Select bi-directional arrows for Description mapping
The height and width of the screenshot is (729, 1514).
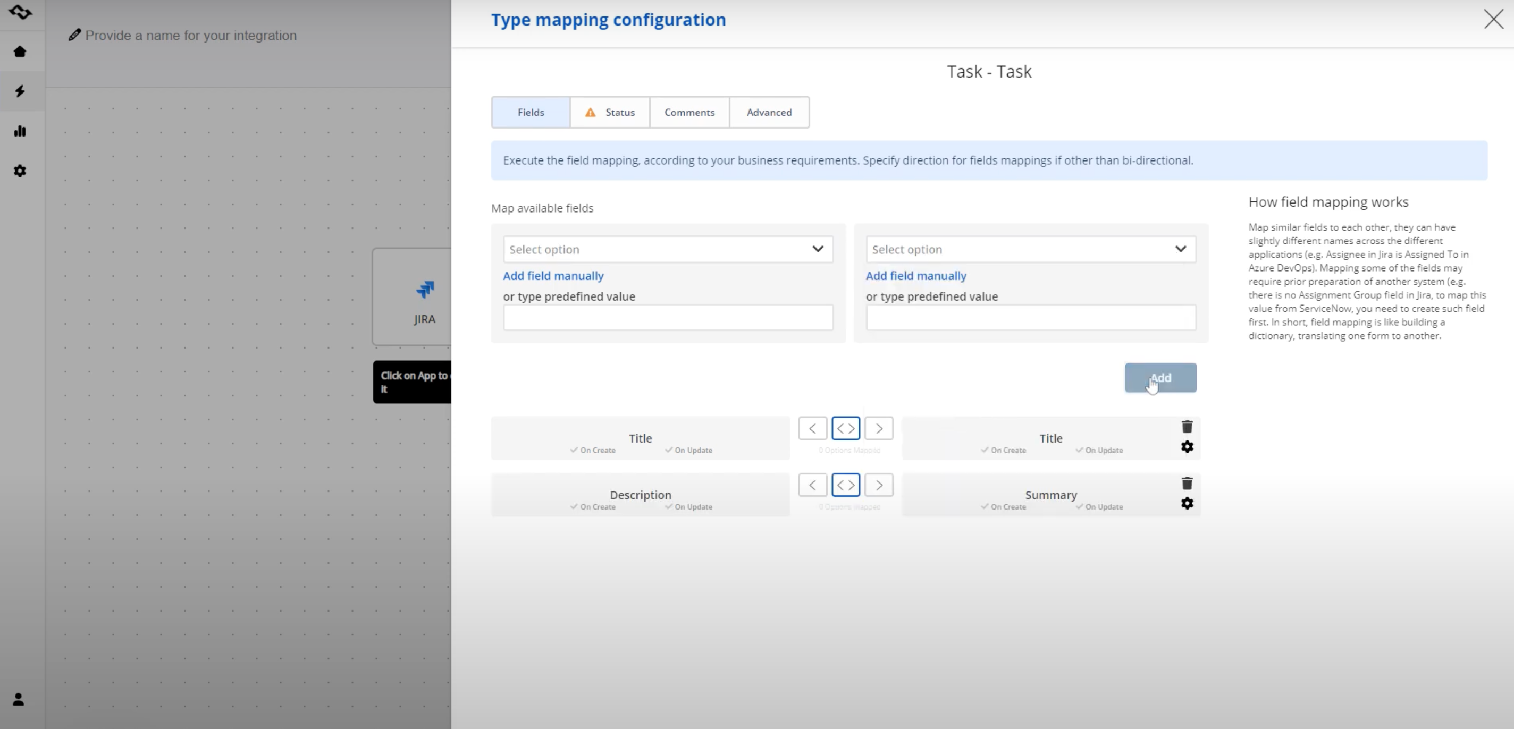point(846,485)
